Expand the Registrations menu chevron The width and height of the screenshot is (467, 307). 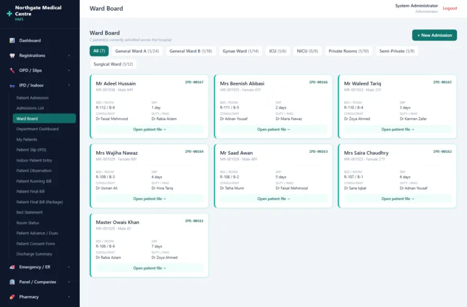(69, 55)
